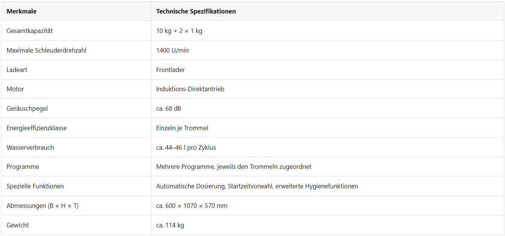
Task: Click the 'ca. 68 dB' value
Action: tap(169, 109)
